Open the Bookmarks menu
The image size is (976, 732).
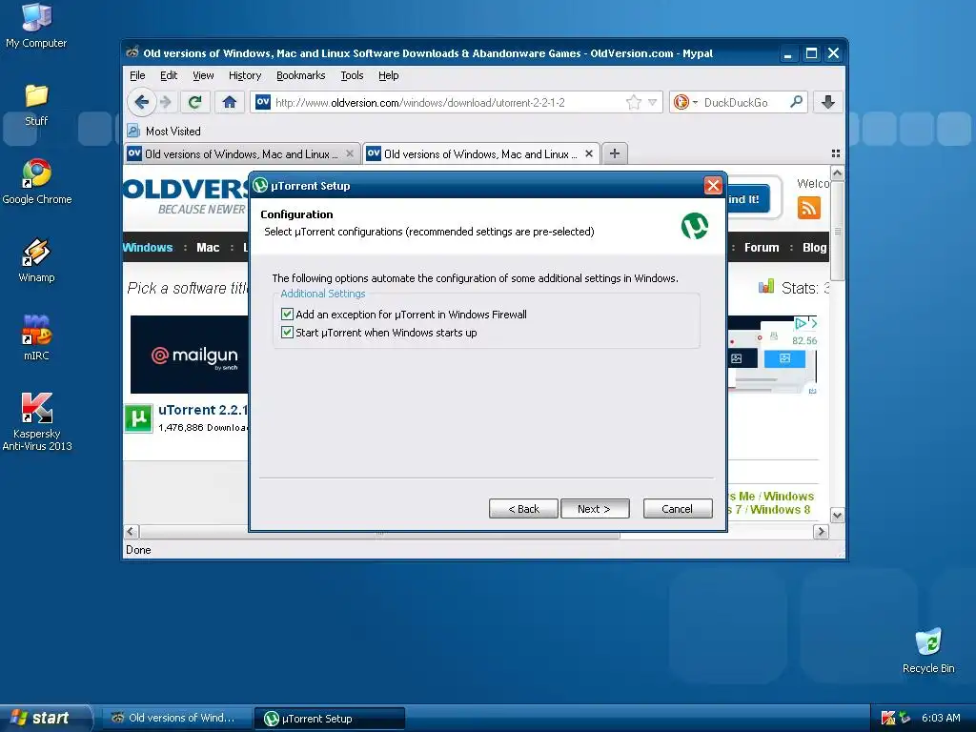(x=300, y=75)
